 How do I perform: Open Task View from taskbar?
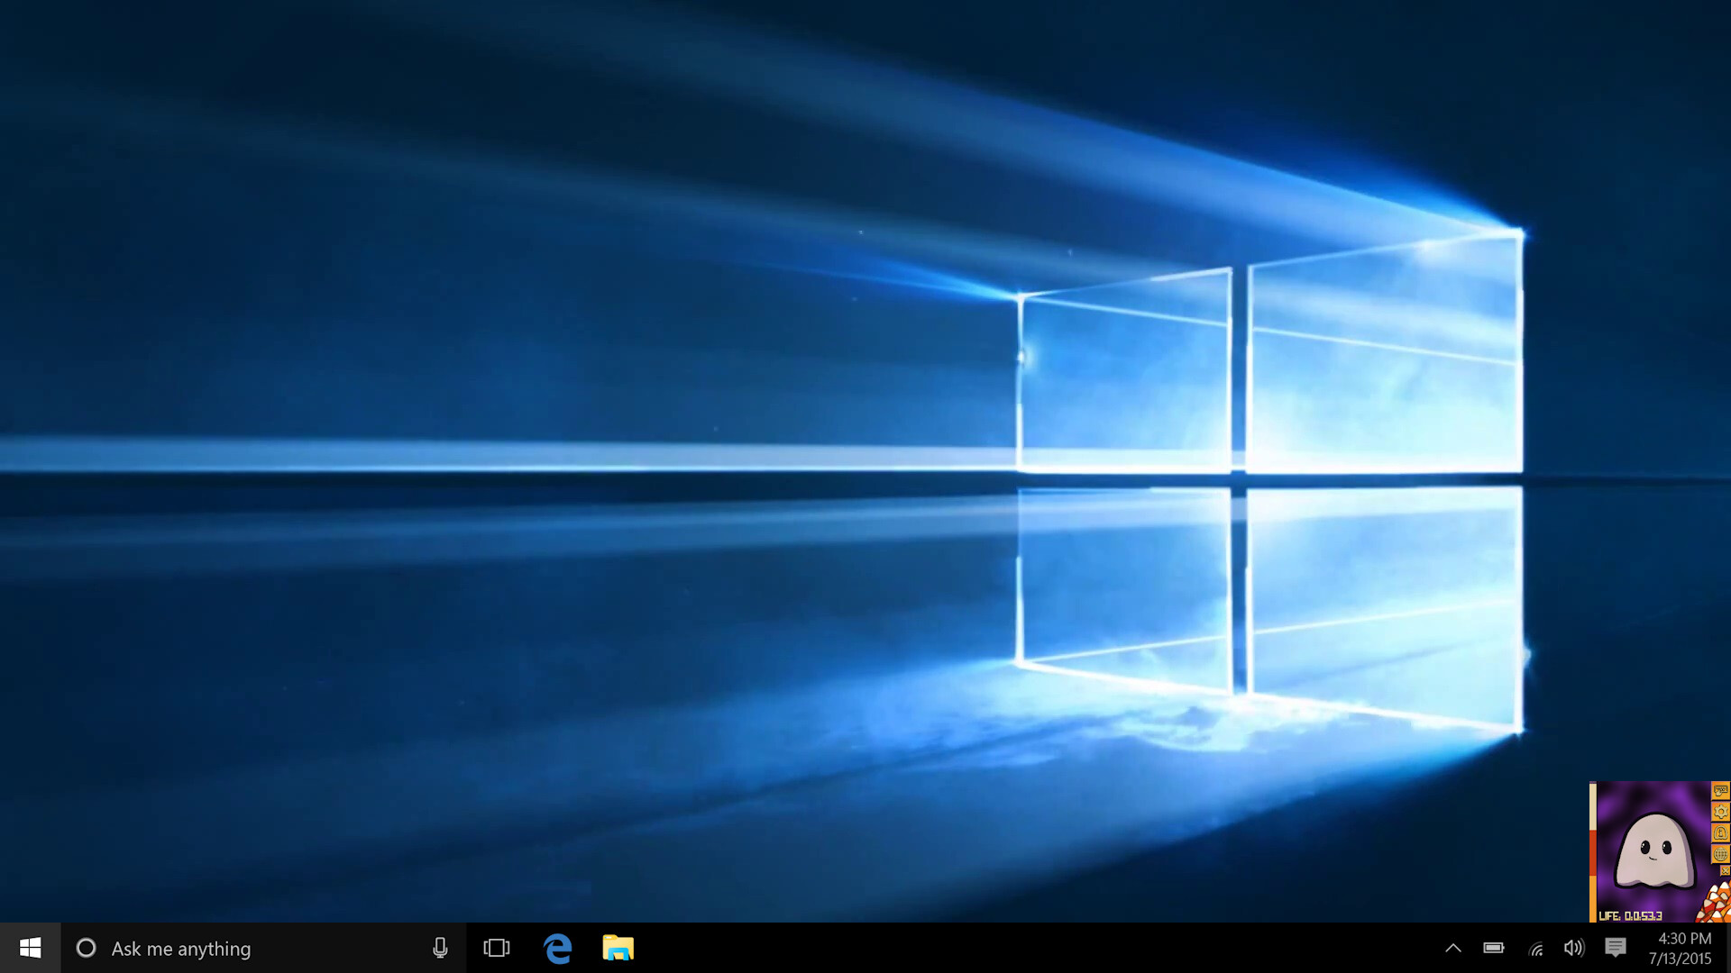[x=496, y=948]
